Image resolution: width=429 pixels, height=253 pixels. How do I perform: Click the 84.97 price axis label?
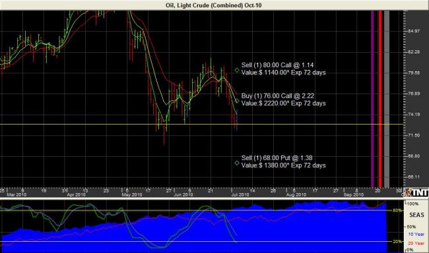[414, 31]
